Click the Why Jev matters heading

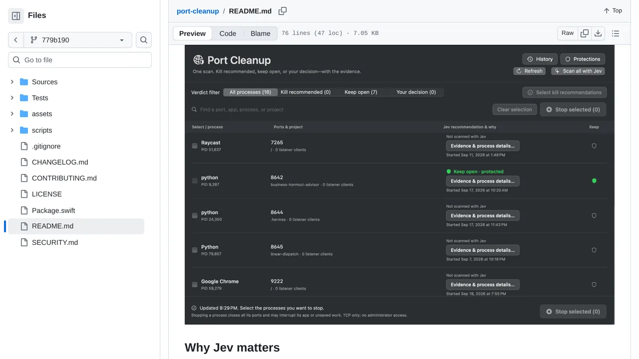tap(232, 348)
